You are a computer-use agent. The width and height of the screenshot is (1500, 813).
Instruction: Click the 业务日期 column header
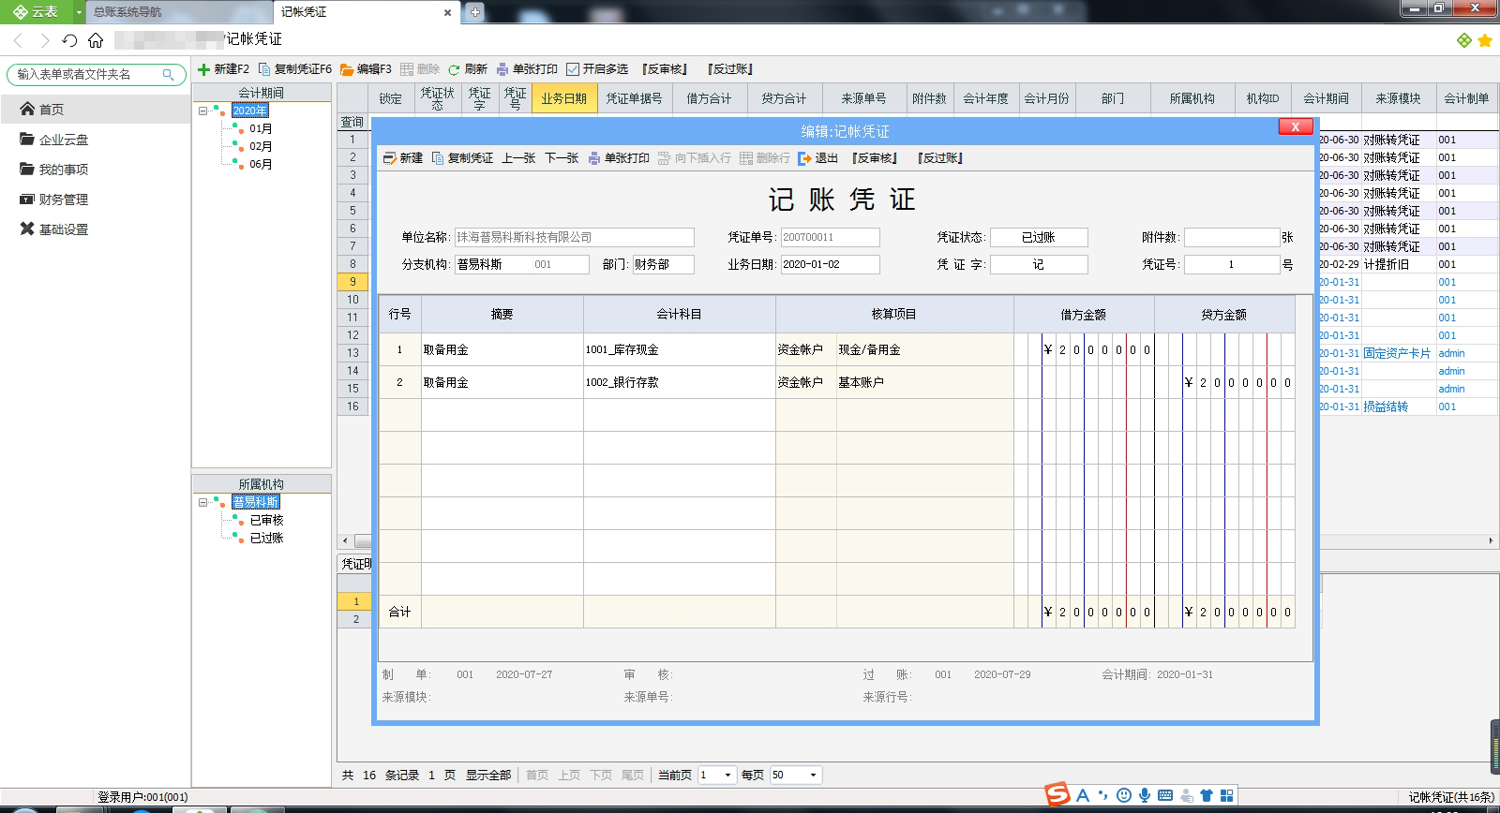coord(563,98)
